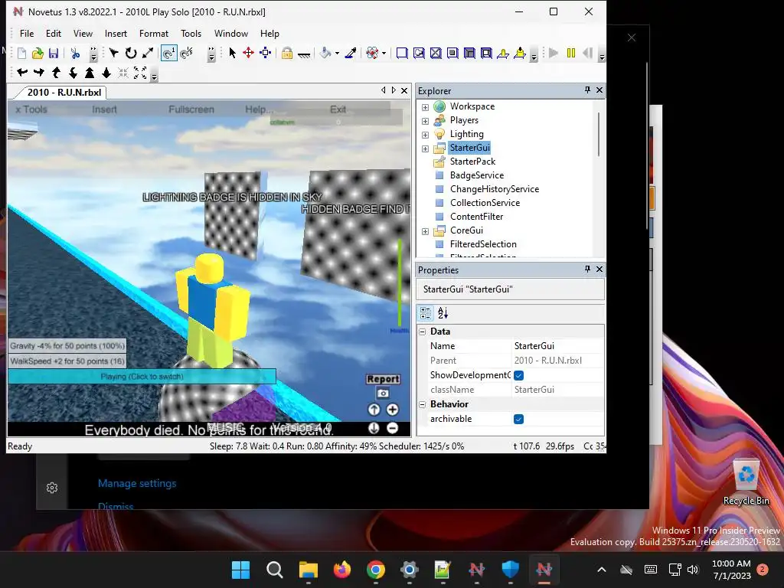
Task: Expand the Workspace tree node
Action: tap(425, 107)
